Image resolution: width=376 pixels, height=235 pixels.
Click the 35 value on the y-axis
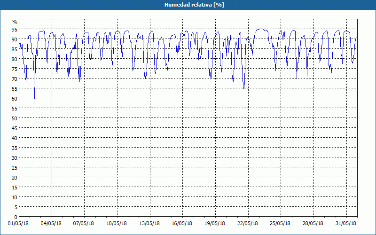coord(15,148)
